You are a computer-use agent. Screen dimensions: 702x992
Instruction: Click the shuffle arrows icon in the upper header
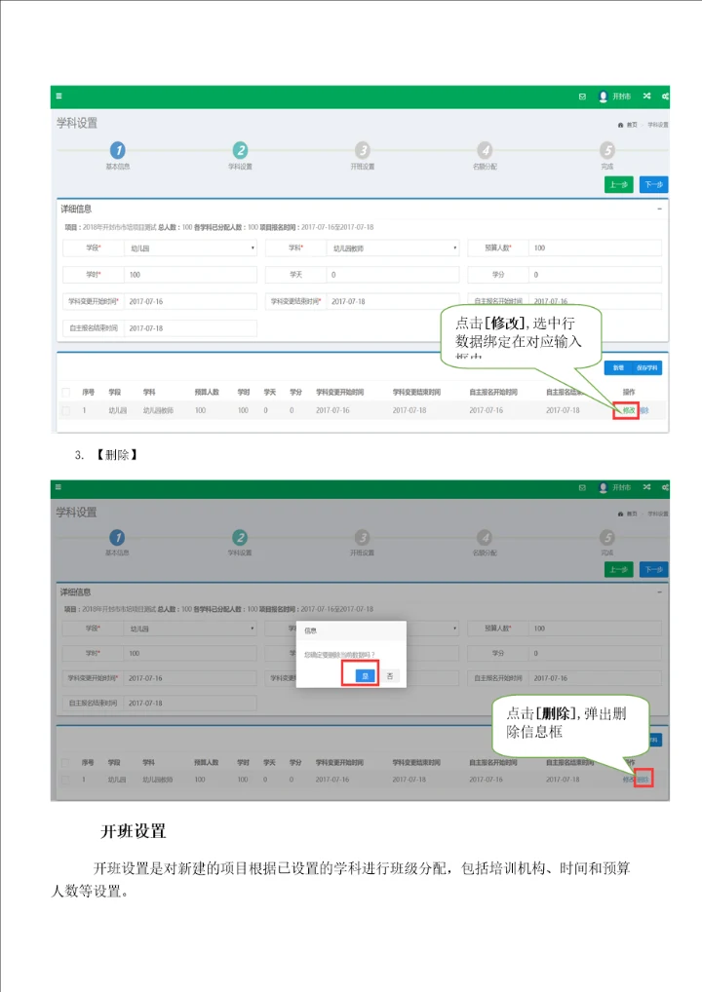tap(645, 96)
